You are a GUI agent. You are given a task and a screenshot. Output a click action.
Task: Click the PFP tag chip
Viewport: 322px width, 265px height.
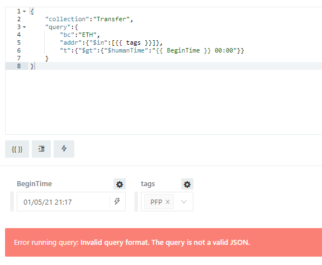point(157,202)
